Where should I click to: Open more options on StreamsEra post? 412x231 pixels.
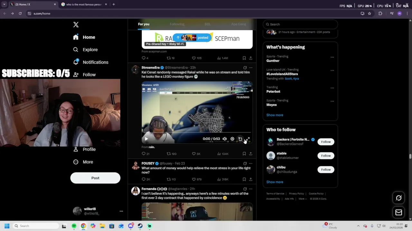(251, 68)
